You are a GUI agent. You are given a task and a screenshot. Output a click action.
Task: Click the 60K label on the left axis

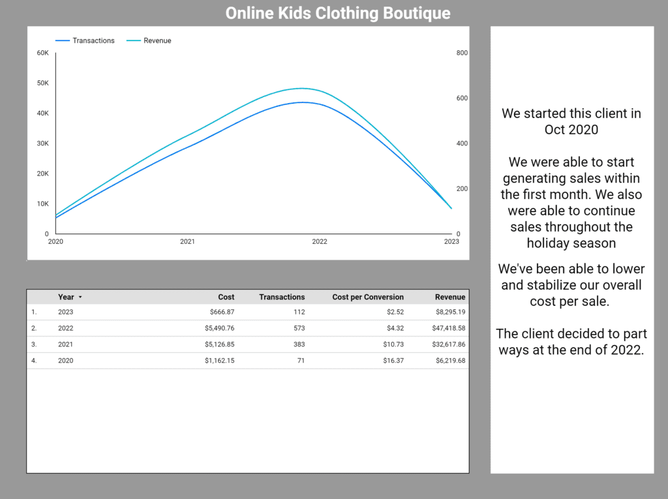coord(42,53)
